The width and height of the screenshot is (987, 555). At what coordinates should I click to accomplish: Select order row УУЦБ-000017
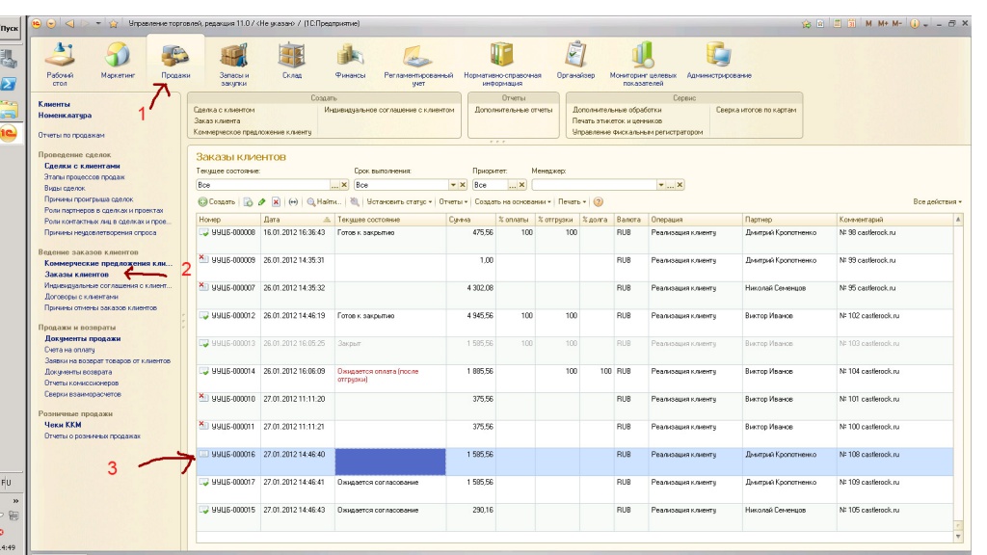pyautogui.click(x=574, y=489)
